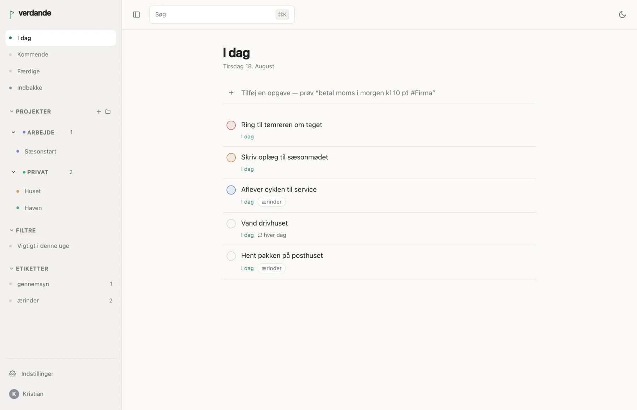Mark Aflever cyklen til service done
This screenshot has width=637, height=410.
pos(231,190)
